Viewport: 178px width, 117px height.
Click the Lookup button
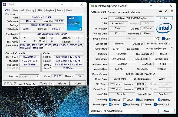164,18
